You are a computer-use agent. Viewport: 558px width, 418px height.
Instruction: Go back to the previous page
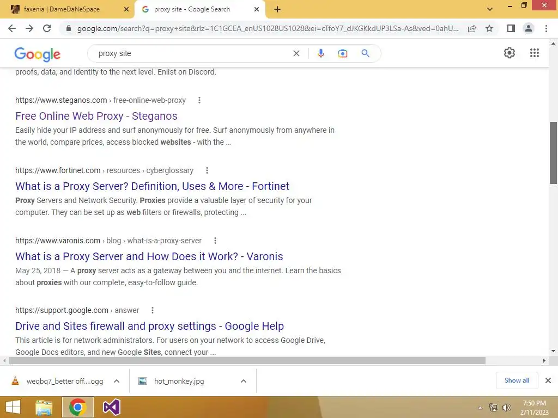click(12, 28)
